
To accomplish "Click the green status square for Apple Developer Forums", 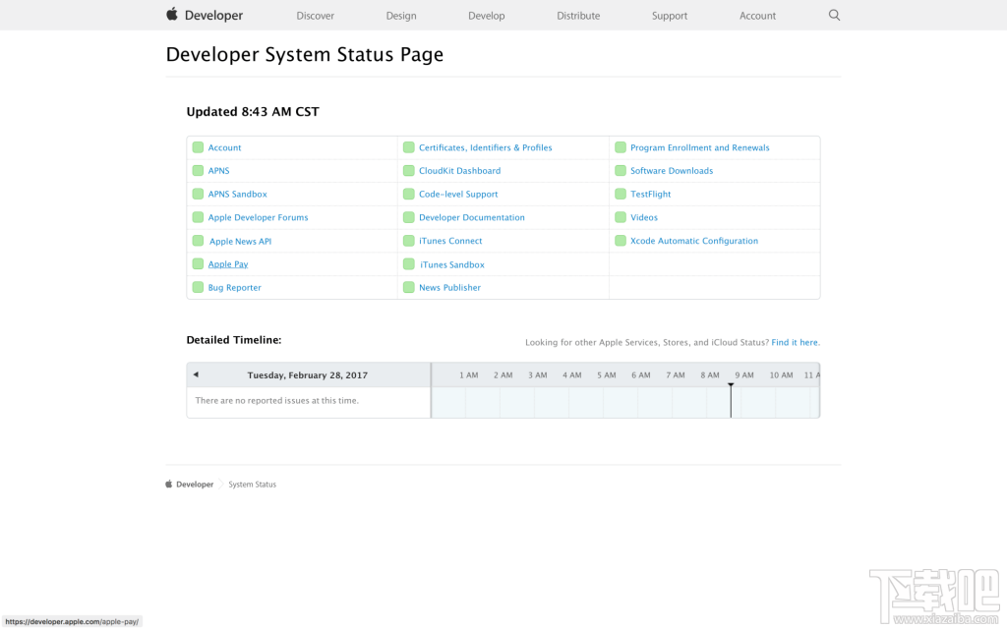I will coord(198,217).
